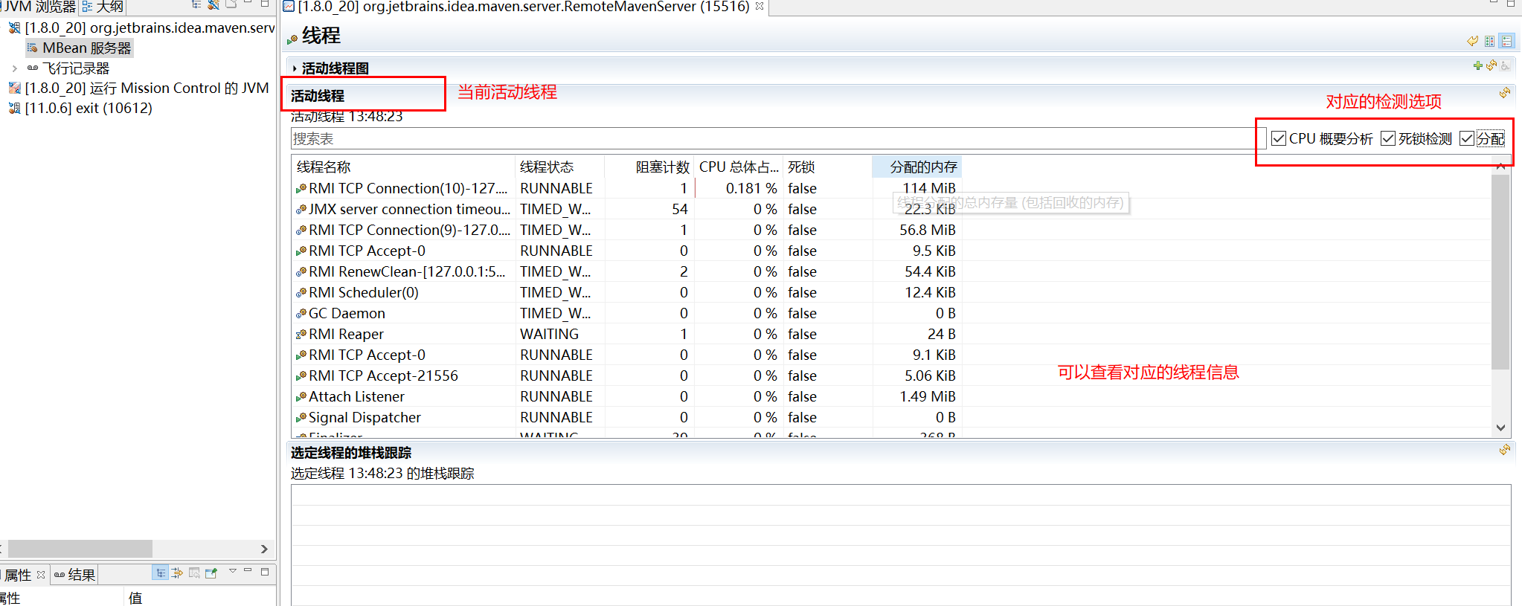Toggle the CPU 概要分析 checkbox
This screenshot has width=1522, height=606.
(x=1279, y=139)
